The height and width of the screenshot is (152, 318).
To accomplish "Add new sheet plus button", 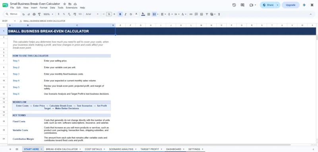I will (10, 149).
